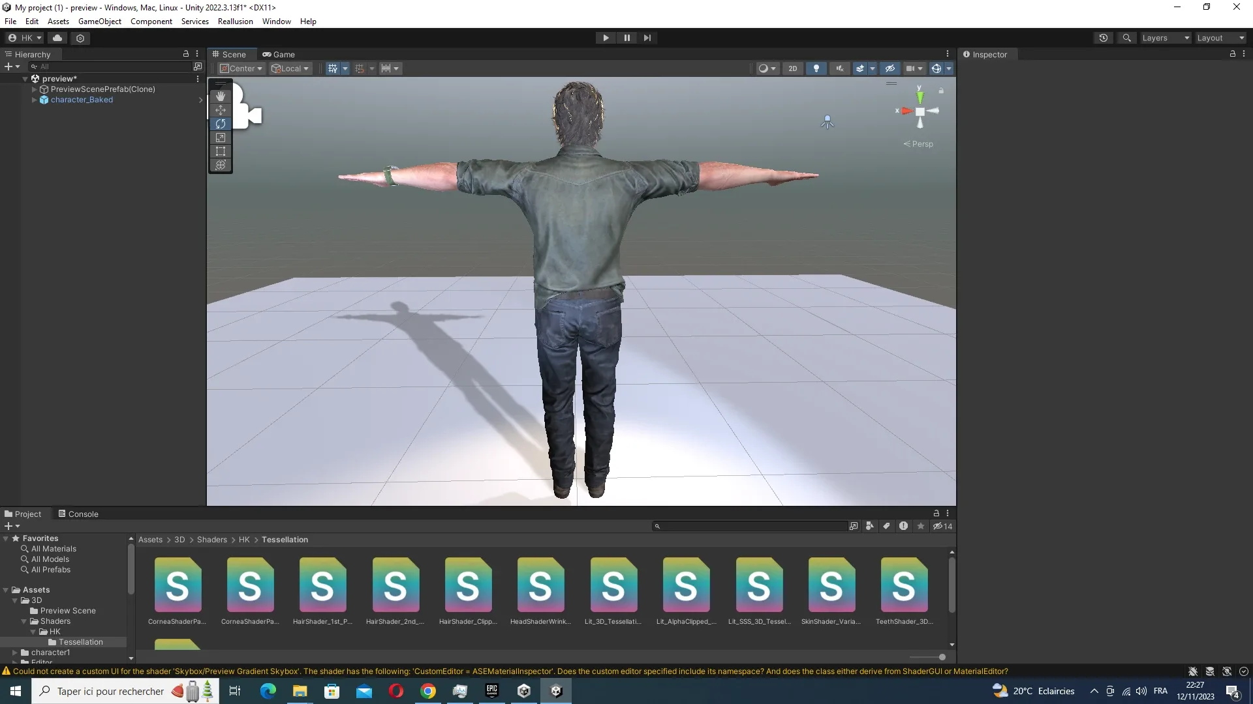Select the Preview Scene folder
Image resolution: width=1253 pixels, height=704 pixels.
tap(68, 611)
